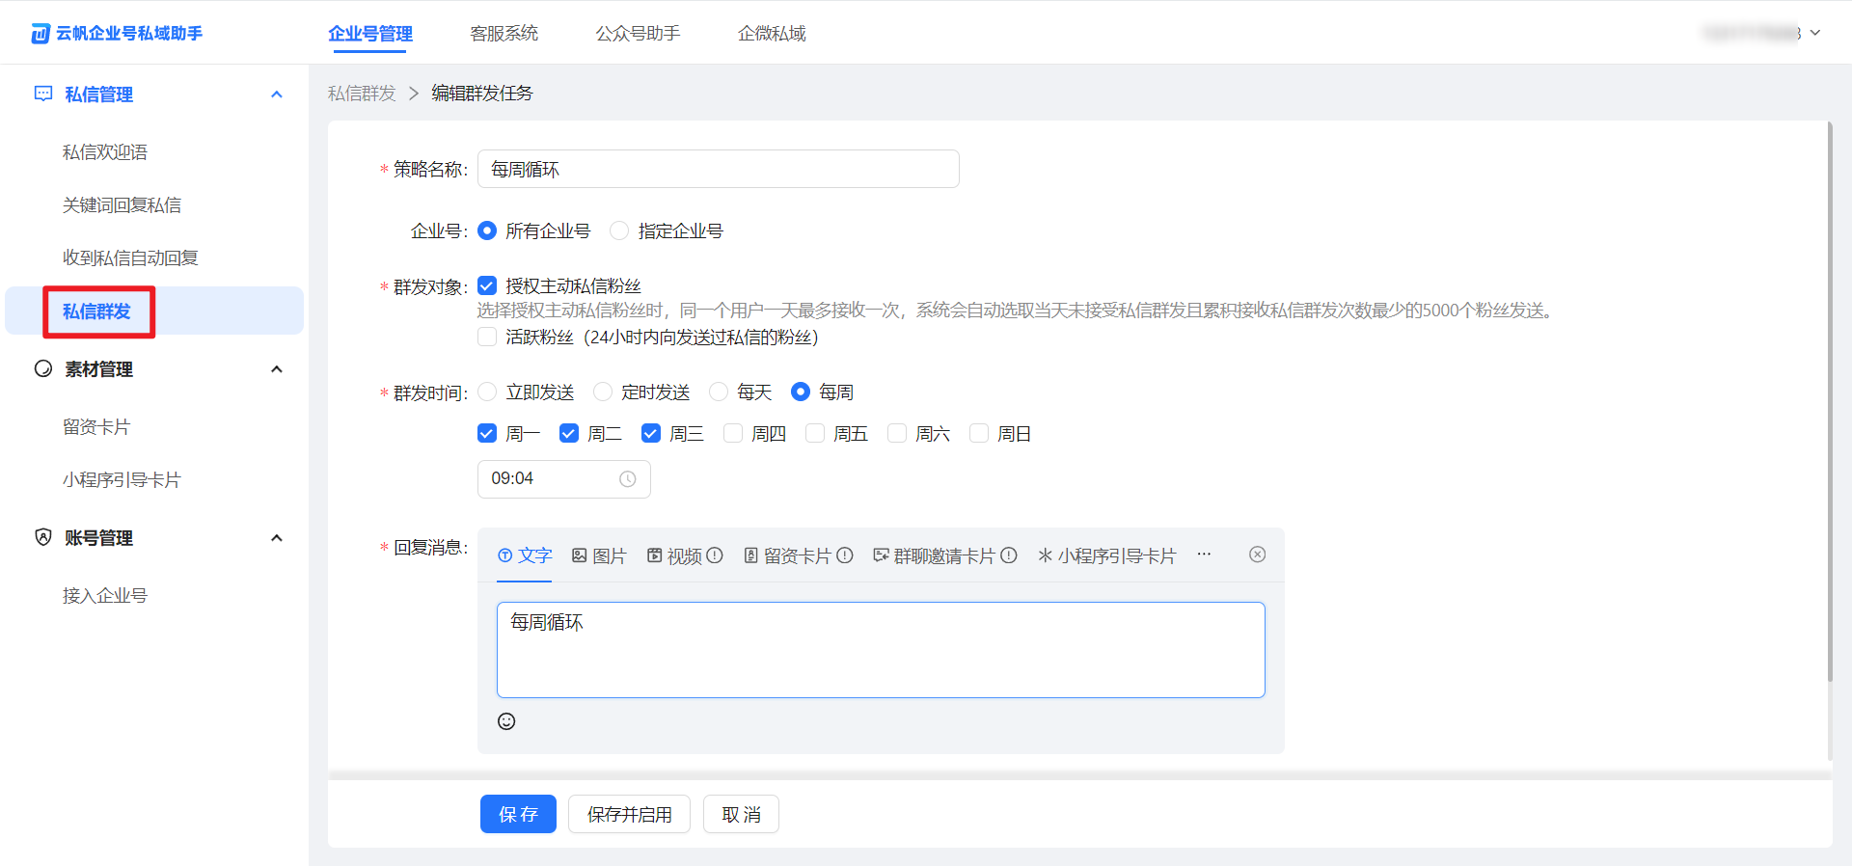Switch to 企业号管理 top tab
The image size is (1852, 866).
point(370,34)
